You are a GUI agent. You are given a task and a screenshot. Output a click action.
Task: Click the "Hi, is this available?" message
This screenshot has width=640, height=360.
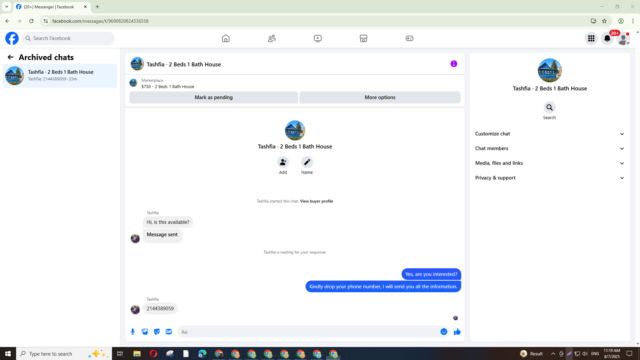(168, 222)
